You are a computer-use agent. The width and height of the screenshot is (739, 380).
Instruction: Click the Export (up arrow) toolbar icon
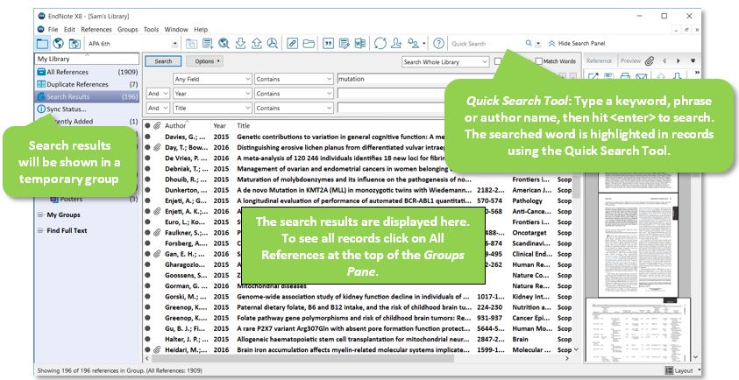click(x=256, y=44)
